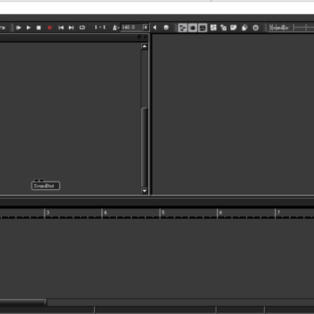Click the left panel's vertical scrollbar thumb

tap(145, 147)
